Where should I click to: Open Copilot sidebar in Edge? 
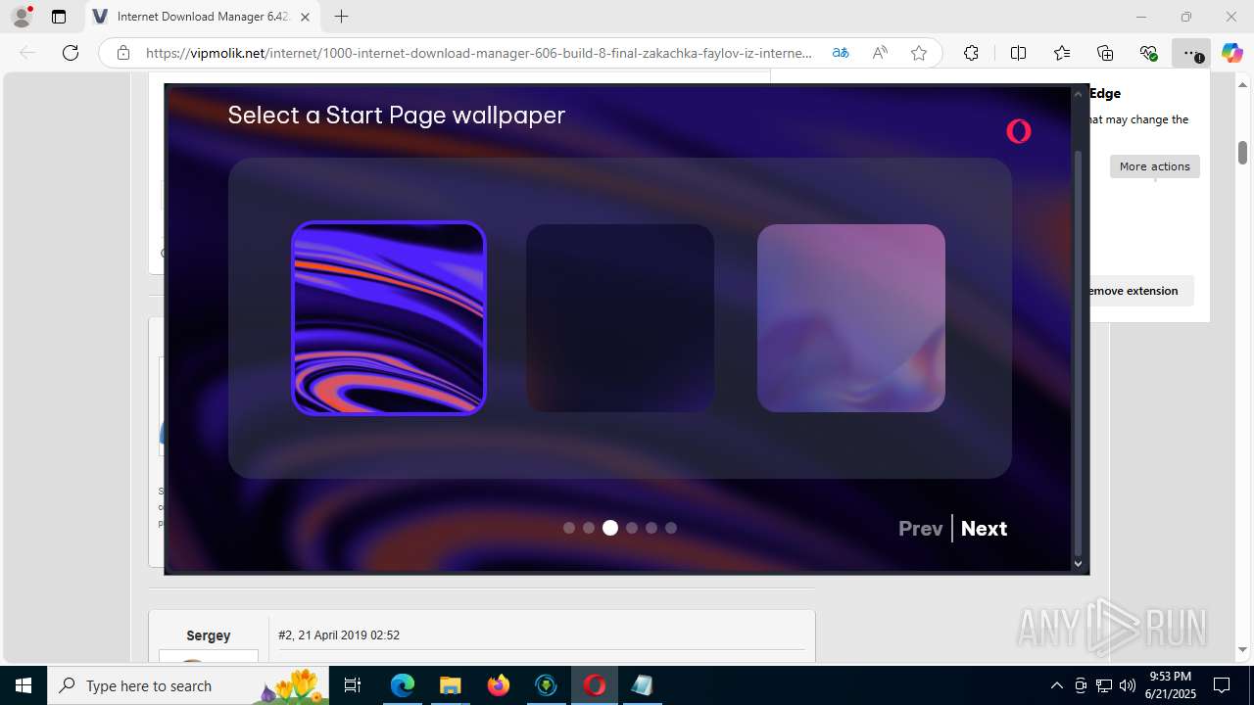pos(1231,53)
